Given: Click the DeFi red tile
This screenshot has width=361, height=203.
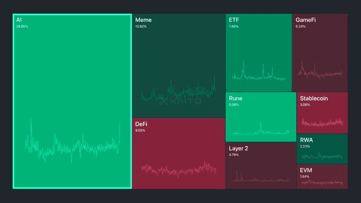Looking at the screenshot, I should pos(179,153).
